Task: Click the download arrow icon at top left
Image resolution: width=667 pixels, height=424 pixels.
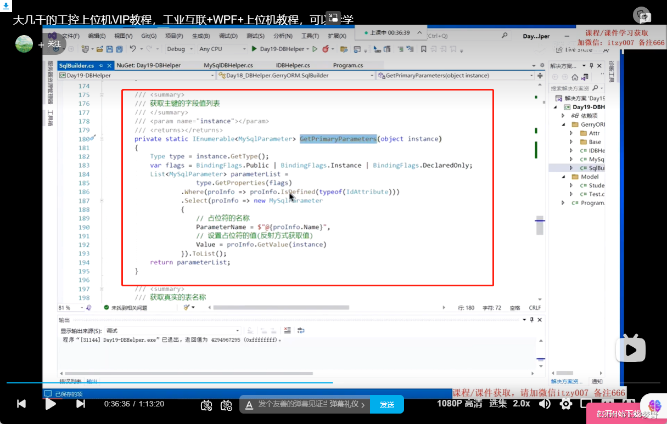Action: (5, 5)
